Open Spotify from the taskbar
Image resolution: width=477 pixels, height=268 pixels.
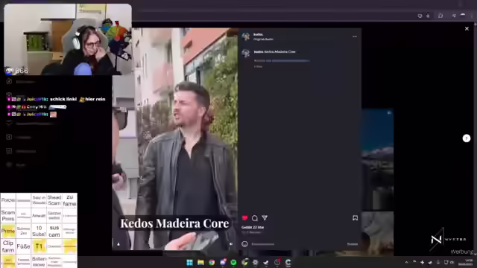tap(233, 262)
